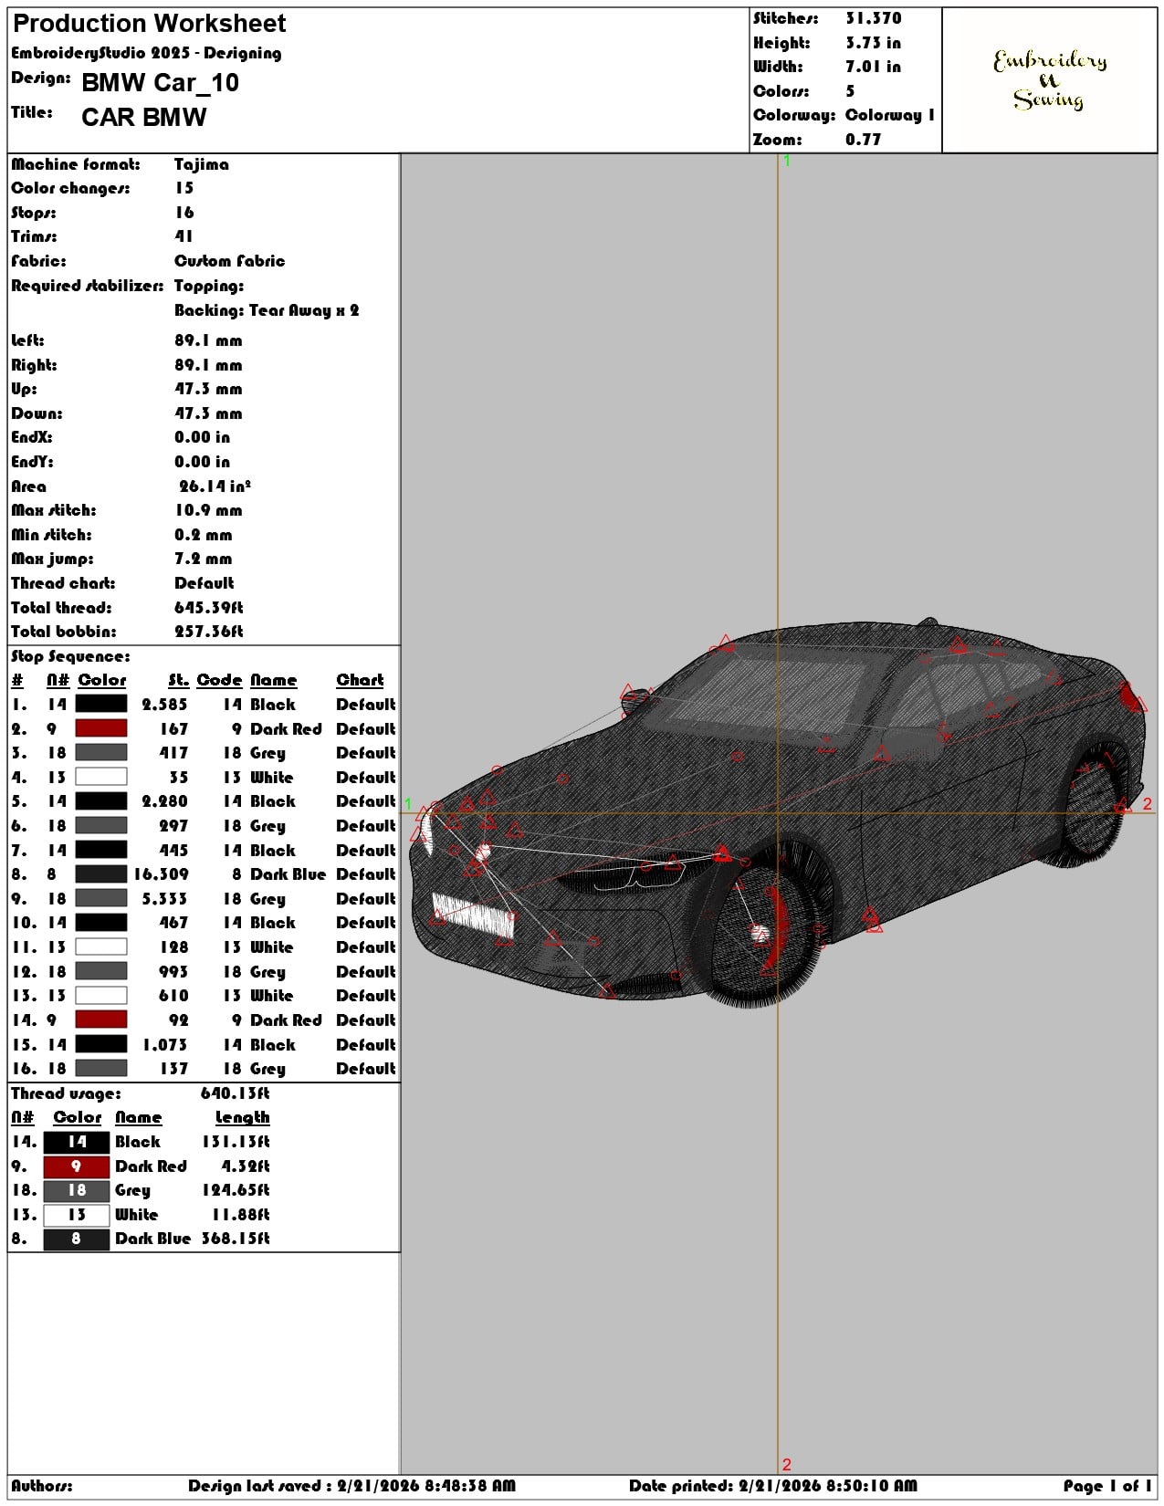Click the BMW car embroidery preview image

coord(778,812)
